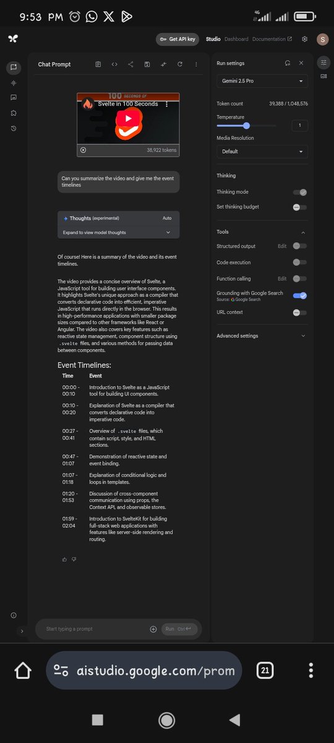Expand the left sidebar with chevron
This screenshot has height=743, width=334.
click(22, 631)
